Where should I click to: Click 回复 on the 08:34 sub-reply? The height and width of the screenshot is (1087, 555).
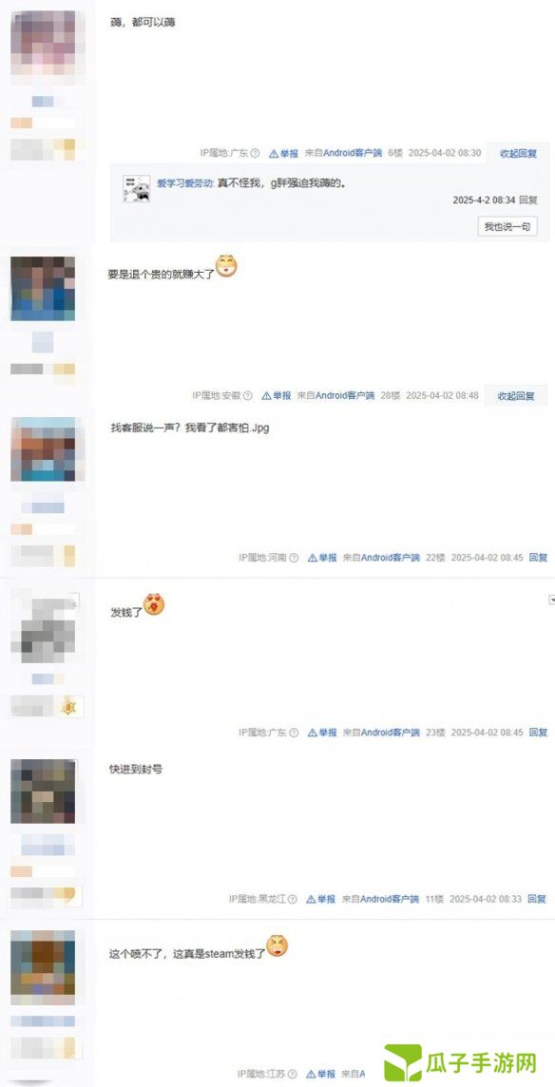(x=528, y=200)
